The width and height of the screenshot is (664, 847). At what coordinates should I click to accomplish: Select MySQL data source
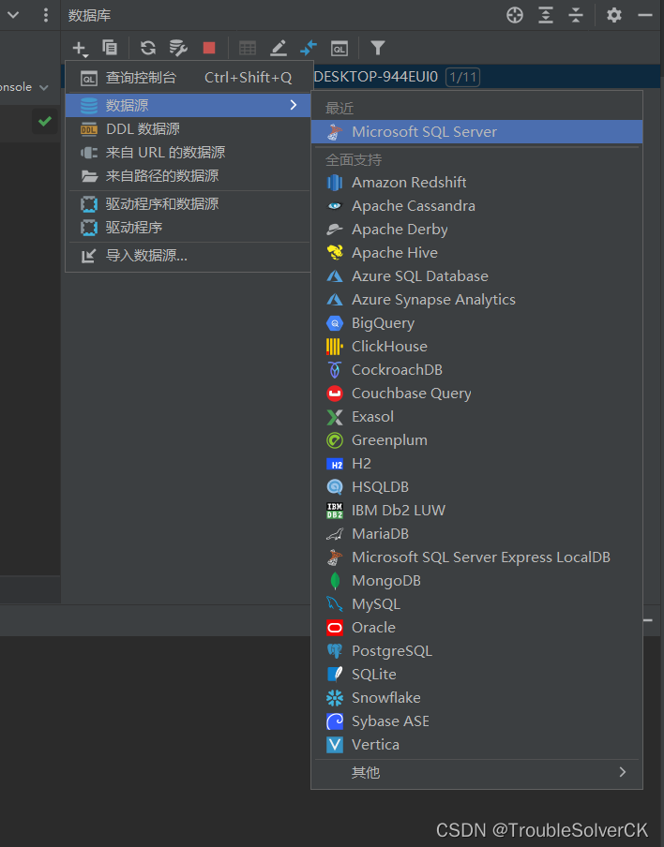point(476,604)
